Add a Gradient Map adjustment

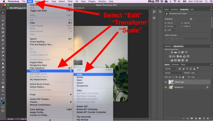[x=186, y=60]
